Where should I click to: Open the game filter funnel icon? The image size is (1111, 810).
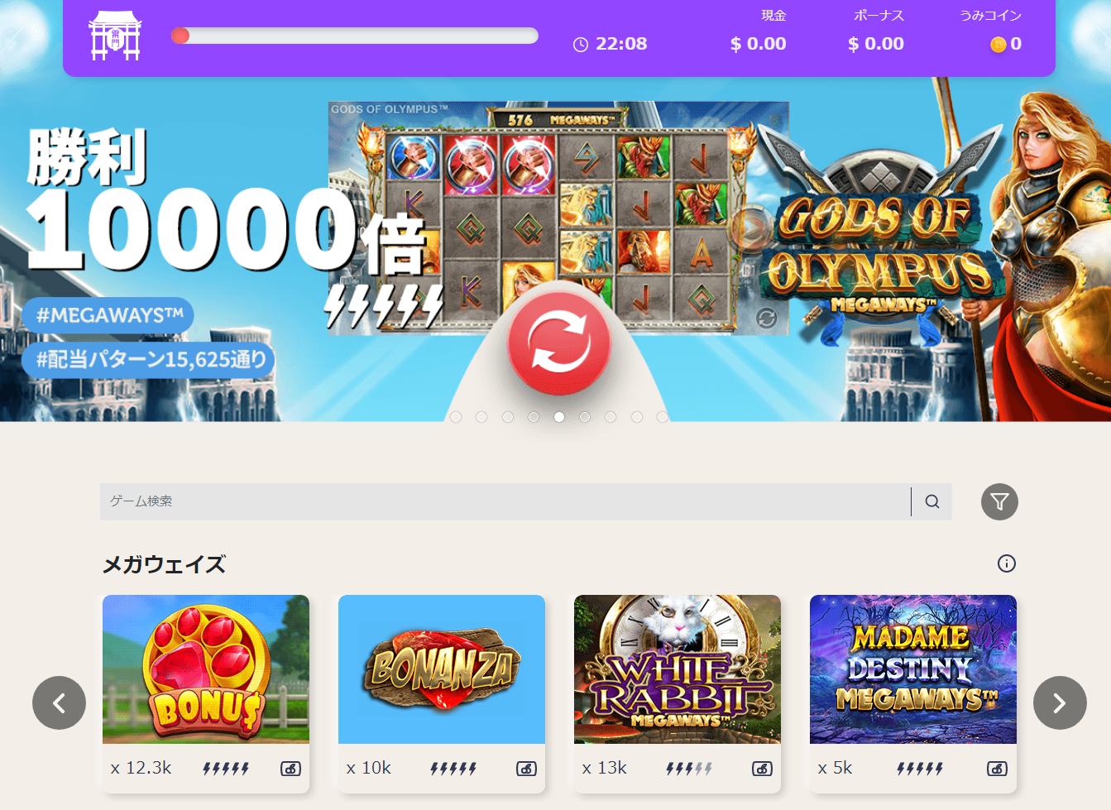pyautogui.click(x=999, y=501)
